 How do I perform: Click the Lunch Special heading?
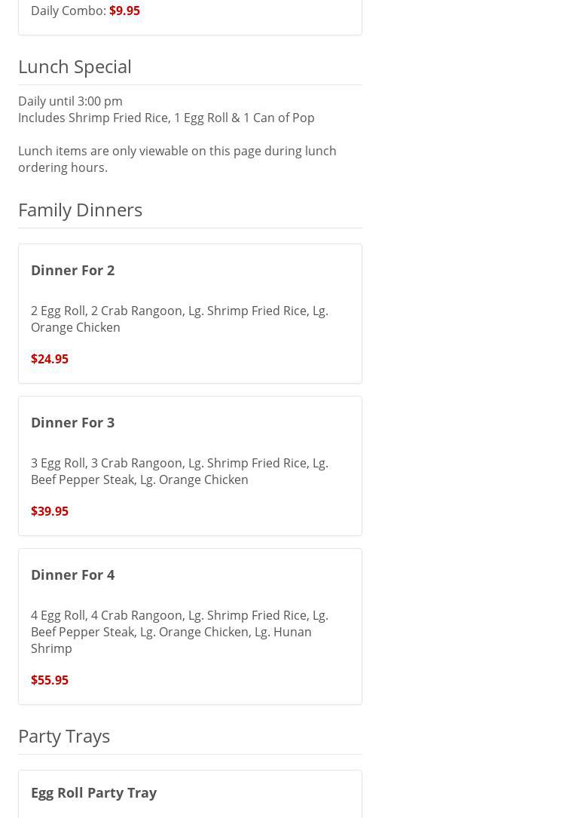75,66
